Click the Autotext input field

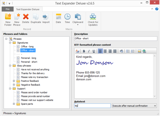pos(92,106)
